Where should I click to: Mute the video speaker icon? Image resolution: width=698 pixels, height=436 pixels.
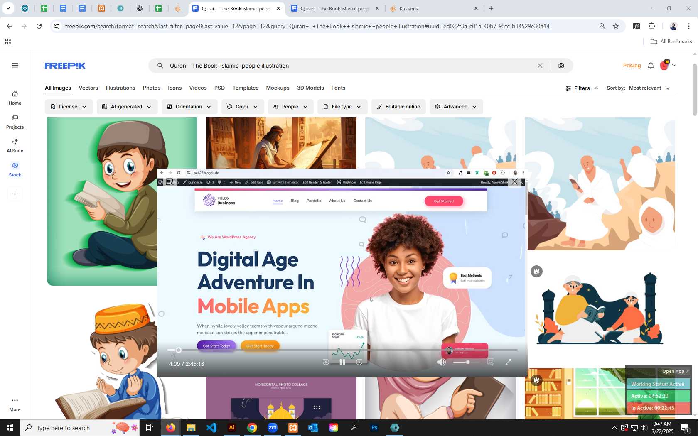pyautogui.click(x=442, y=362)
